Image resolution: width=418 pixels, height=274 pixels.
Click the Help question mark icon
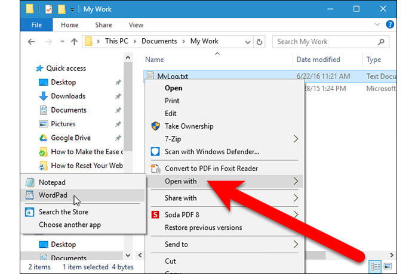click(x=389, y=25)
